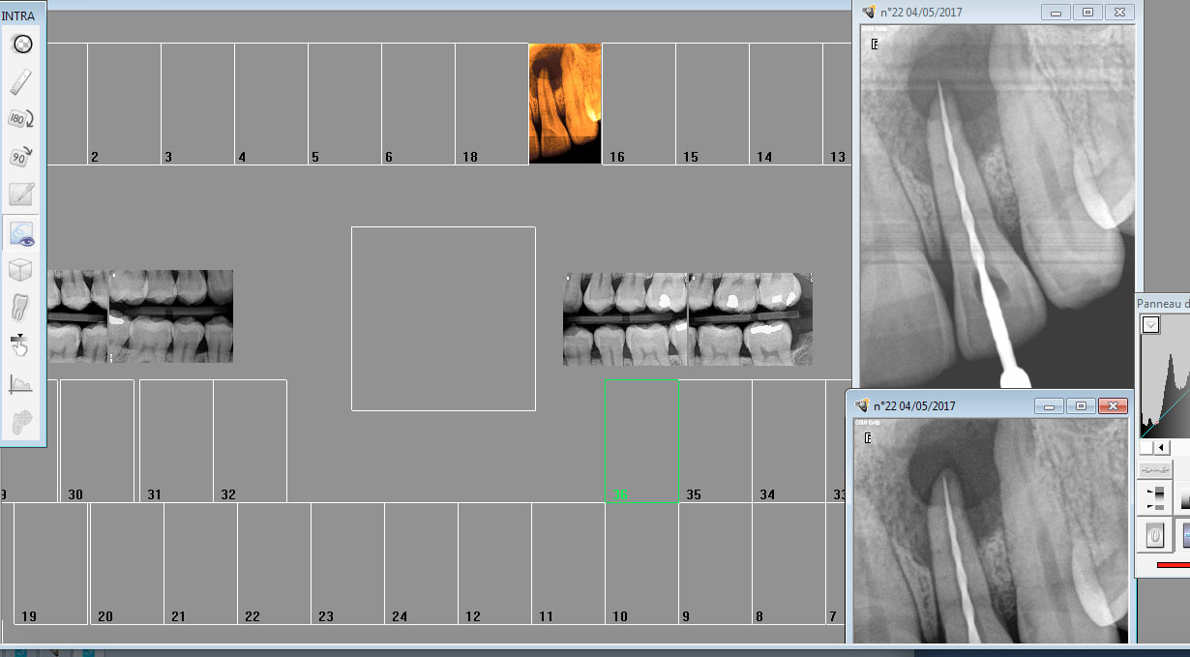Image resolution: width=1190 pixels, height=657 pixels.
Task: Open the dropdown arrow in histogram panel
Action: 1150,325
